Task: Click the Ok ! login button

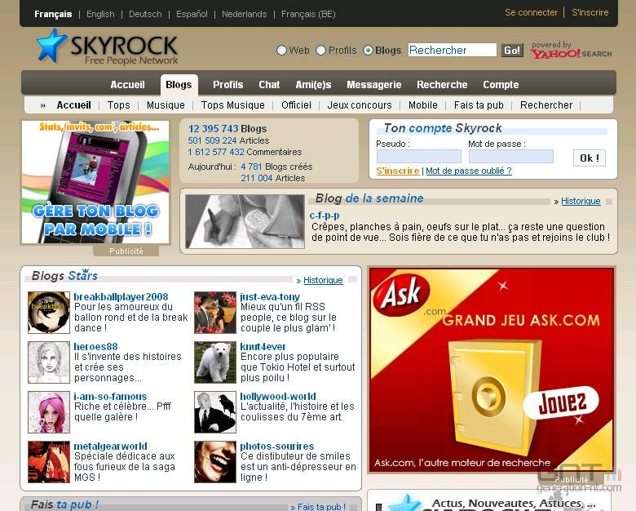Action: point(590,158)
